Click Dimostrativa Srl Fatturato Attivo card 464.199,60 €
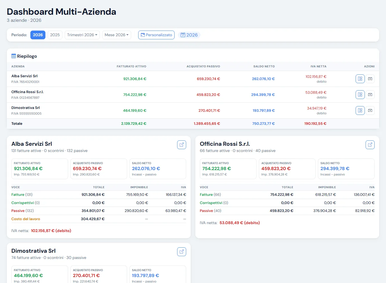This screenshot has width=386, height=283. 40,274
